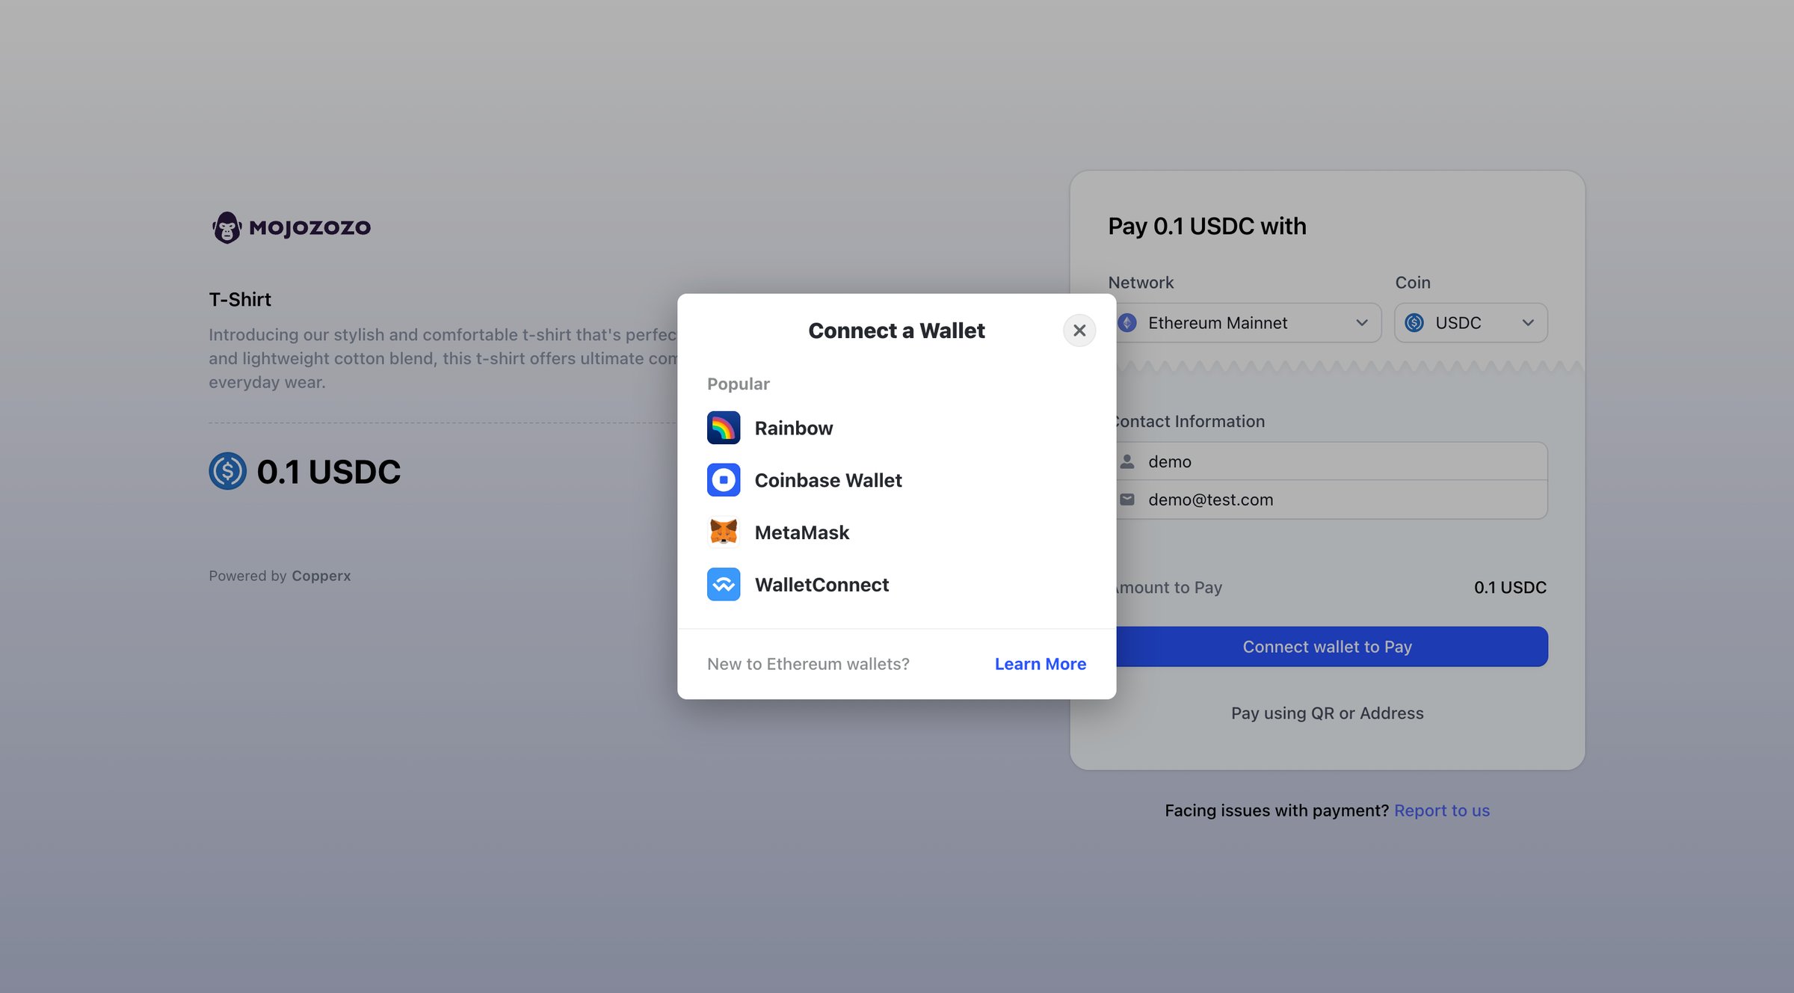Expand the Network dropdown chevron
This screenshot has width=1794, height=993.
pyautogui.click(x=1362, y=323)
